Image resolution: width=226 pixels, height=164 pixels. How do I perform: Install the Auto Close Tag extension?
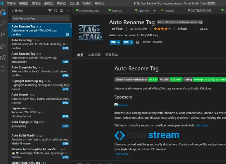point(65,48)
